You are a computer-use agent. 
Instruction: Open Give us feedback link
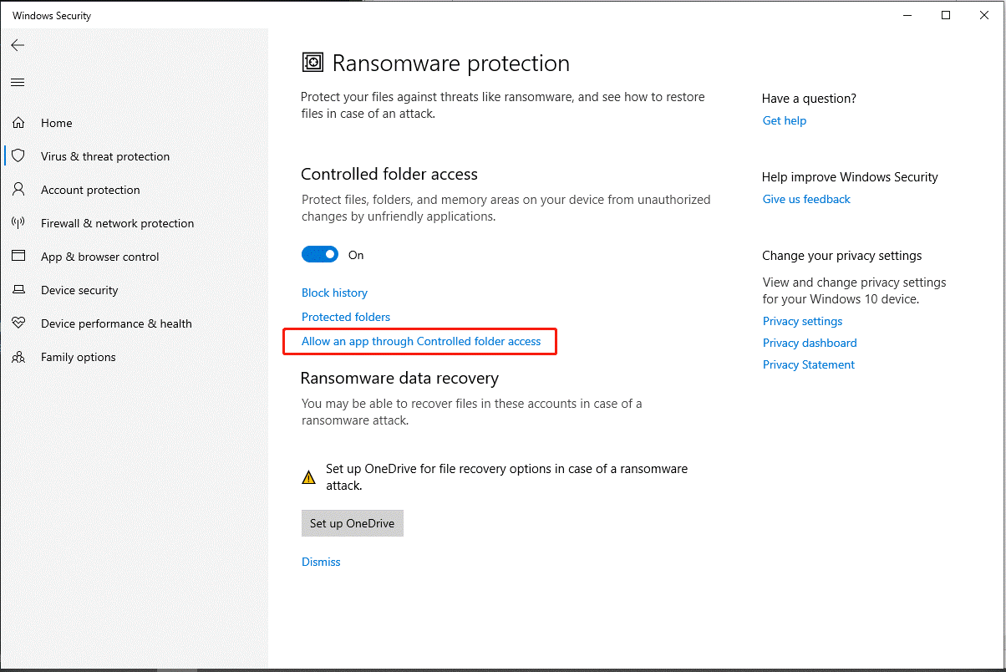806,199
